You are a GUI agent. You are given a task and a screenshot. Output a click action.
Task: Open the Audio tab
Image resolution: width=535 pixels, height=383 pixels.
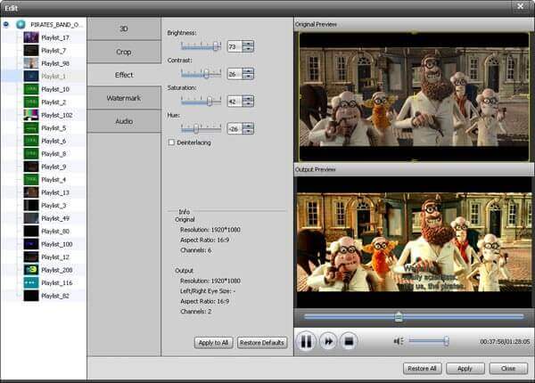[124, 121]
